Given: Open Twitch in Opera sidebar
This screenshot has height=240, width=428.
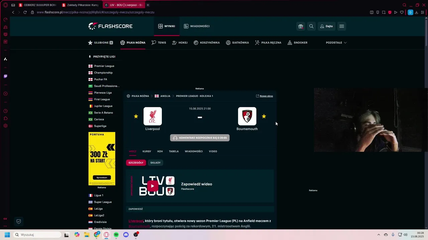Looking at the screenshot, I should [5, 76].
